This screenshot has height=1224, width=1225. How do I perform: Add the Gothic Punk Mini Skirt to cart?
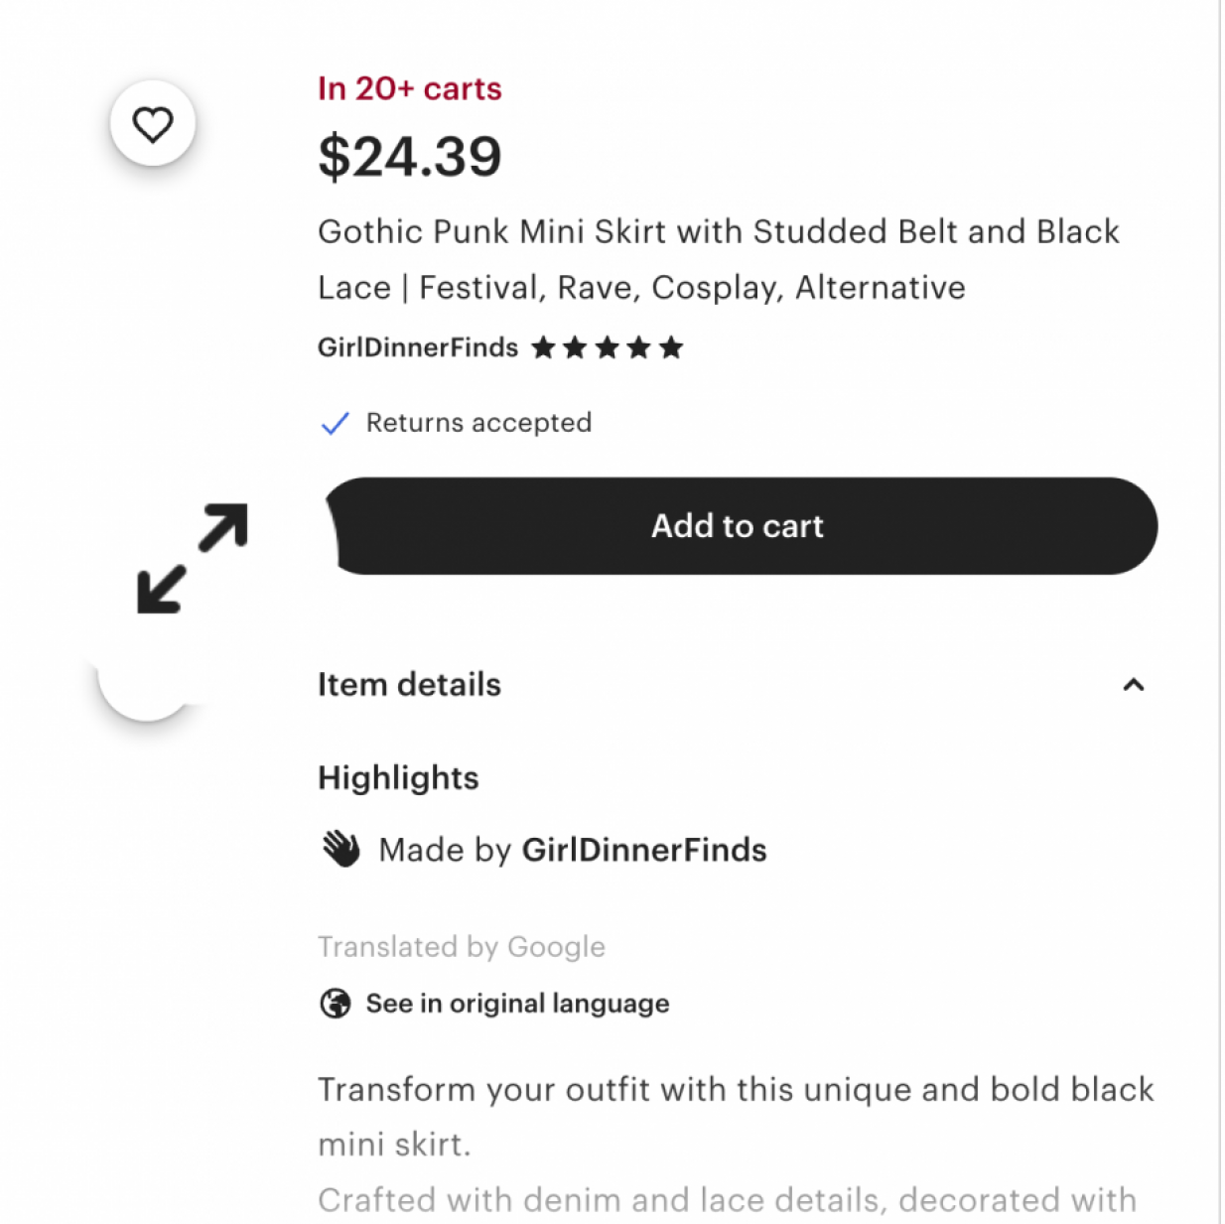(741, 526)
